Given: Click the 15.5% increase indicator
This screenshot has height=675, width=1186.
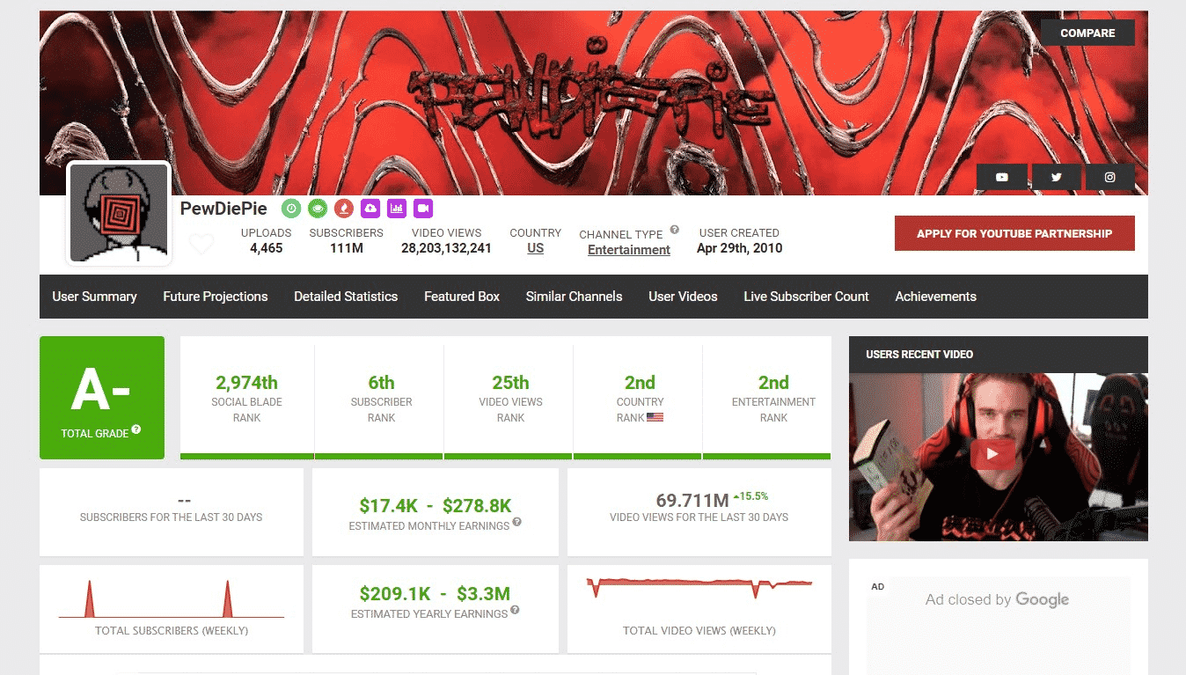Looking at the screenshot, I should pos(750,495).
